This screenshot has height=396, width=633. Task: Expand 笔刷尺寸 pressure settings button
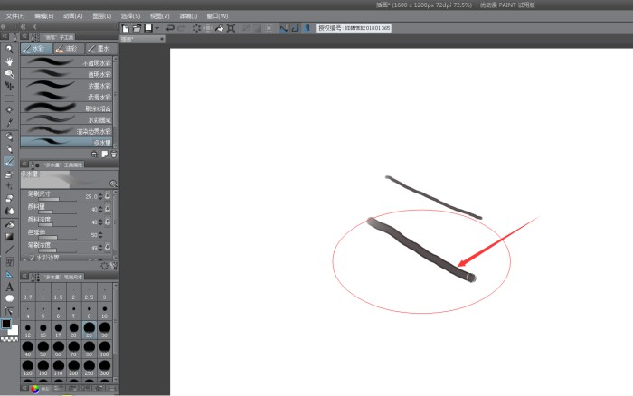[108, 196]
